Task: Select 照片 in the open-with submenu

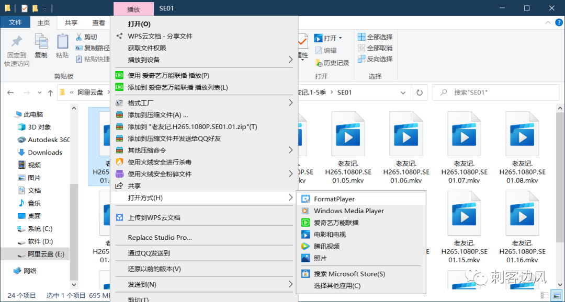Action: point(360,258)
